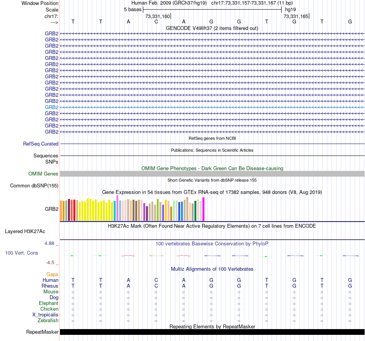Open Multiz Alignments of 100 Vertebrates title

point(212,269)
